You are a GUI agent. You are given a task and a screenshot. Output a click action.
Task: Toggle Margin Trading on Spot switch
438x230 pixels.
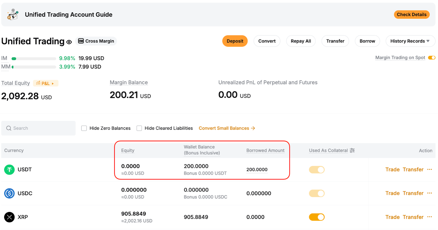click(432, 58)
